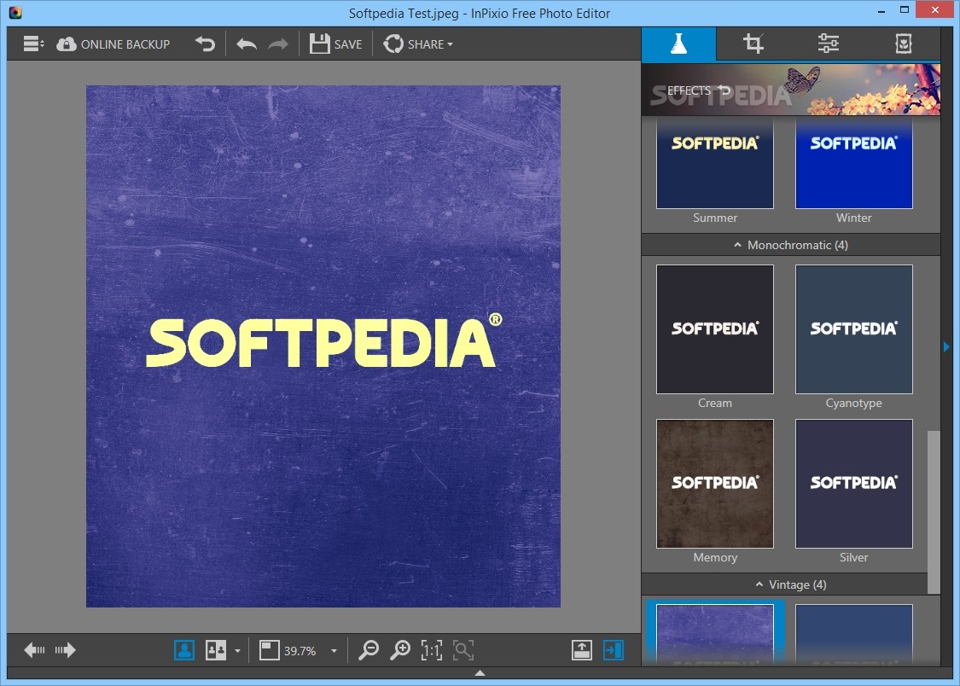Open the comparison view options dropdown arrow
This screenshot has width=960, height=686.
tap(237, 651)
